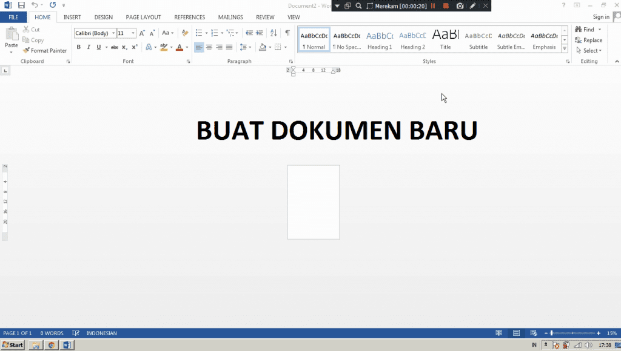Pause the screen recording

[x=433, y=5]
